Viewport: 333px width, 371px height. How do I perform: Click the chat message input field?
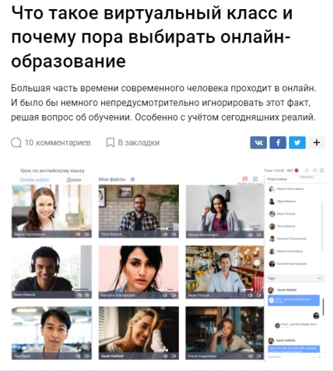pyautogui.click(x=290, y=357)
